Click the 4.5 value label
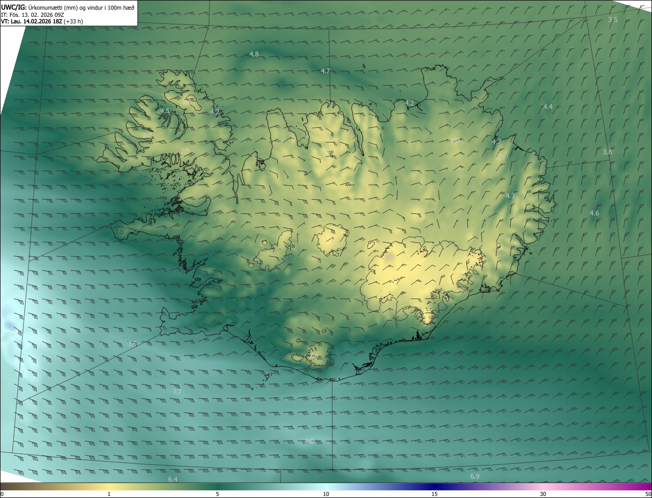Screen dimensions: 652x498 tap(165, 110)
